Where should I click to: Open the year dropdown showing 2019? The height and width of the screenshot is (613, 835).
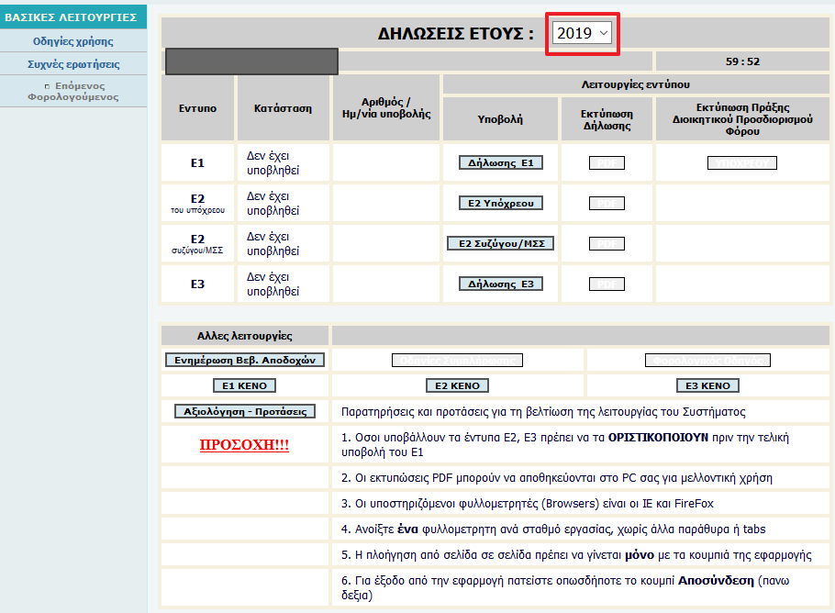click(583, 33)
